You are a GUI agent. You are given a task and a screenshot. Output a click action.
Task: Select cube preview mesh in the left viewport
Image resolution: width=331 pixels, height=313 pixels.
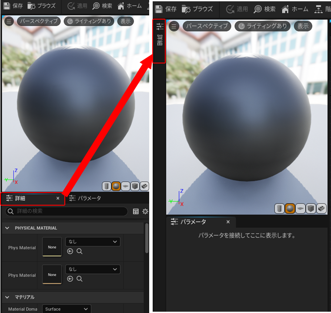click(x=135, y=186)
